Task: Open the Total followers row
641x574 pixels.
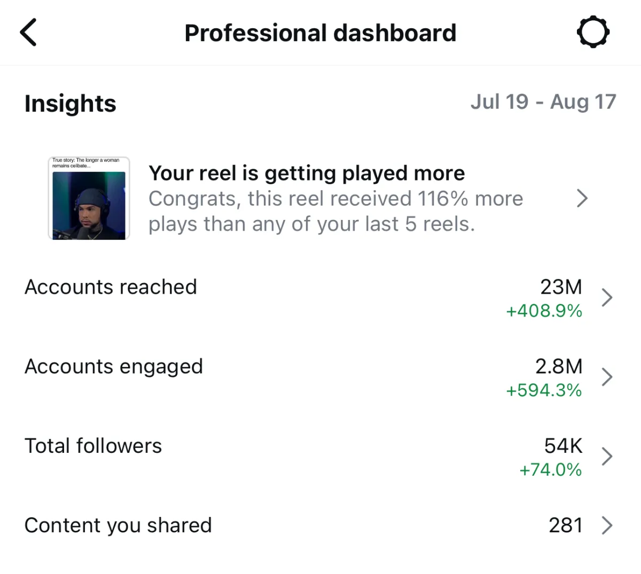Action: coord(320,457)
